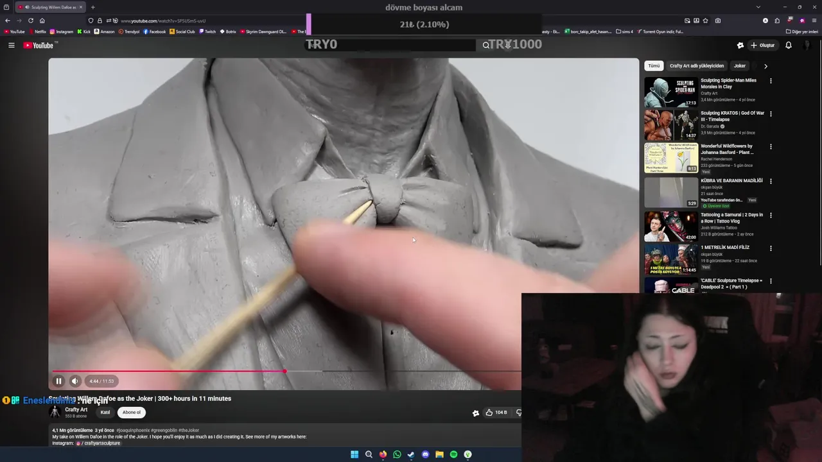Open File Explorer from the taskbar
Viewport: 822px width, 462px height.
439,454
